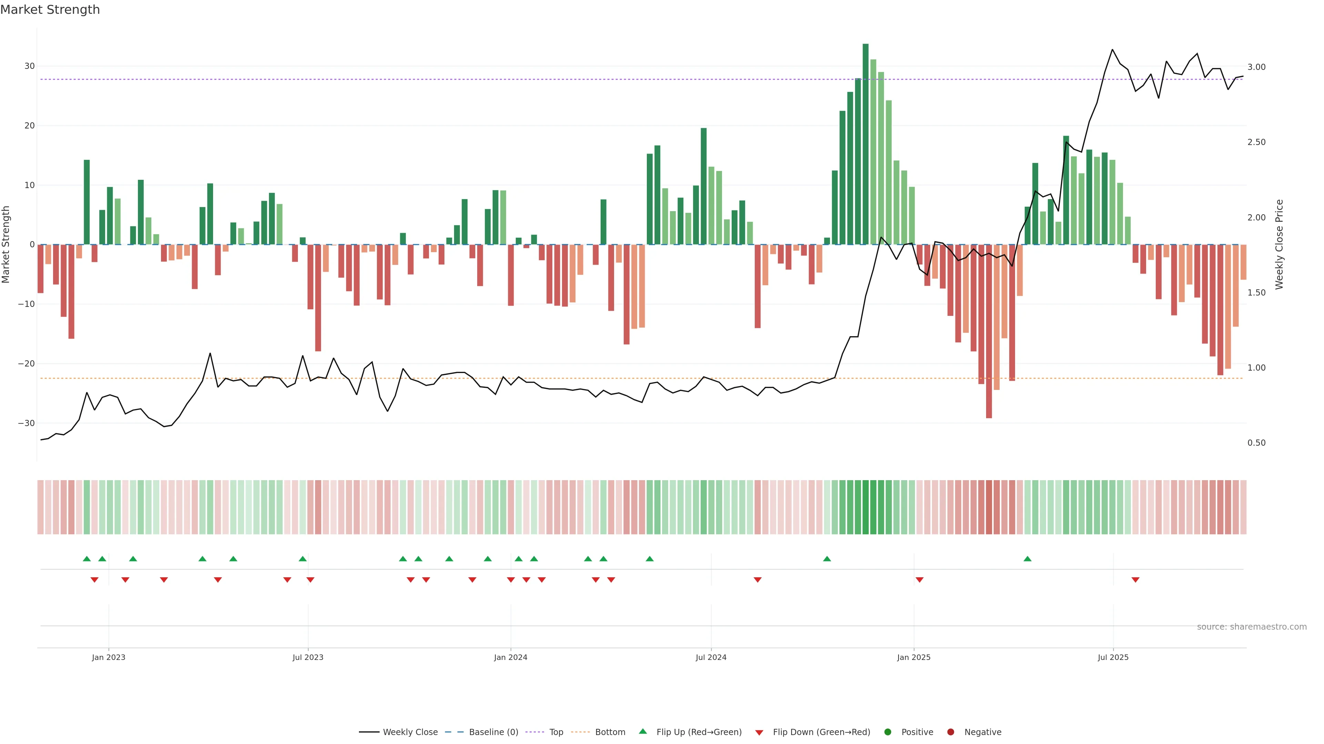Click the green Flip Up legend triangle

642,732
